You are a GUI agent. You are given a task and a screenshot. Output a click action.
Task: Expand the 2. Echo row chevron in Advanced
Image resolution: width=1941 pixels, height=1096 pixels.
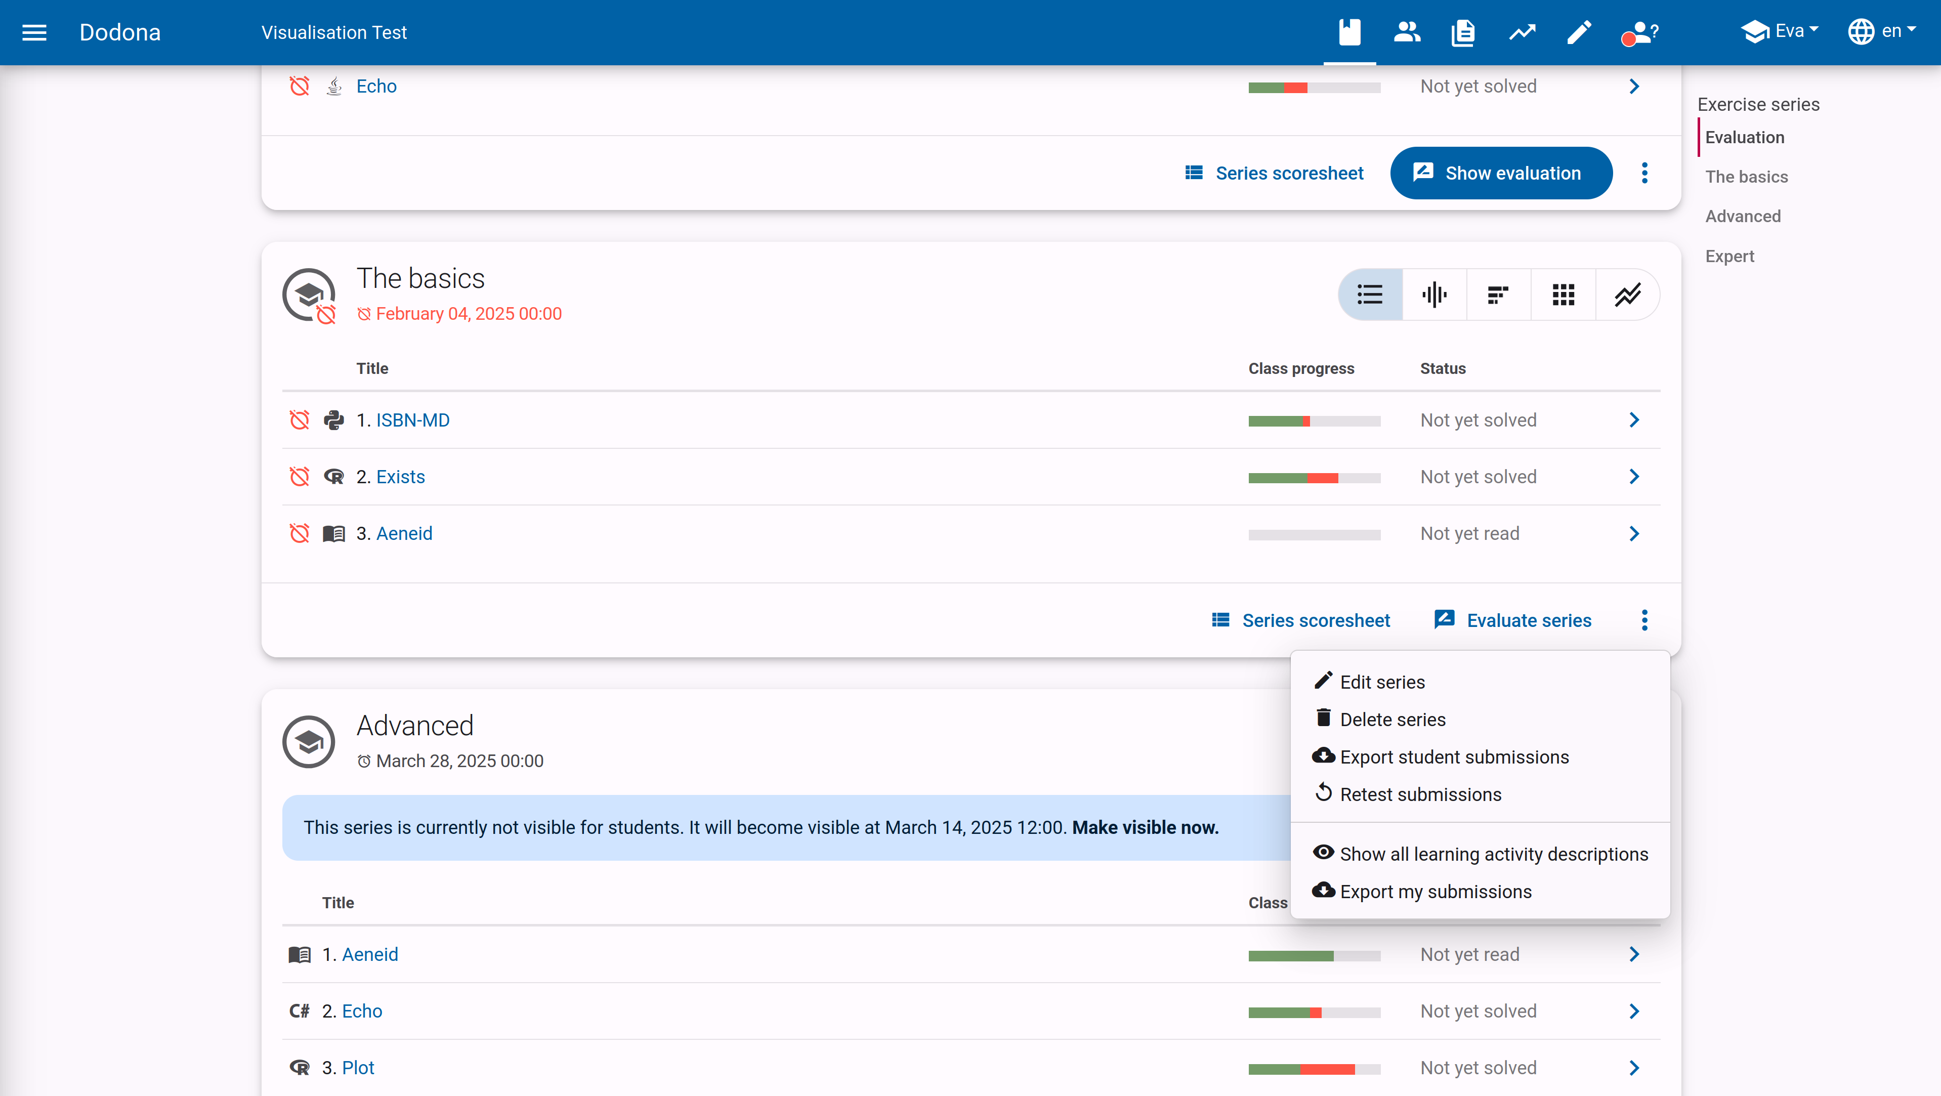(x=1633, y=1011)
